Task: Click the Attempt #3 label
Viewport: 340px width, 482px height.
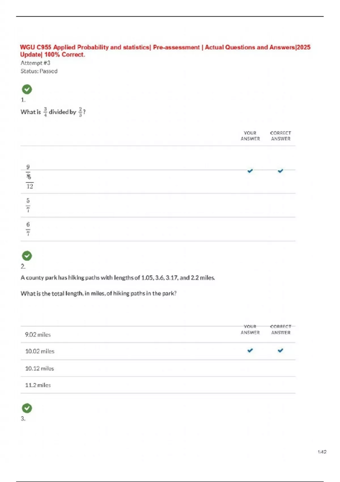Action: [35, 63]
